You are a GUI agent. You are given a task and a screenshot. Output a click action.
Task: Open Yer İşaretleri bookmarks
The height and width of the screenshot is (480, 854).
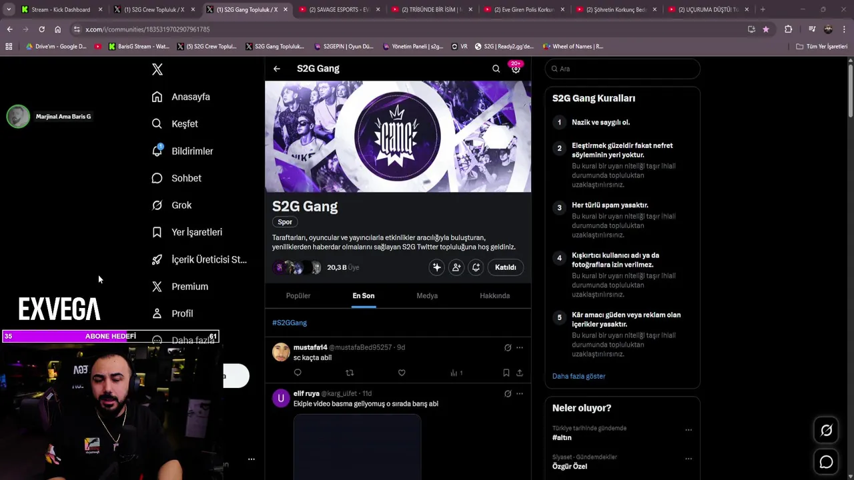pos(187,232)
